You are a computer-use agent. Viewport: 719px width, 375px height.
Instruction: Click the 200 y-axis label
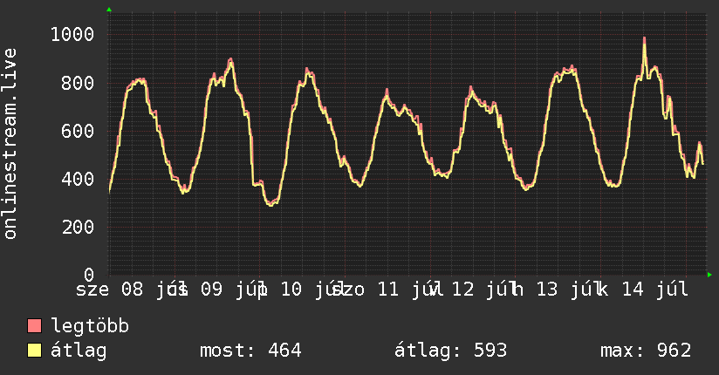pos(78,227)
